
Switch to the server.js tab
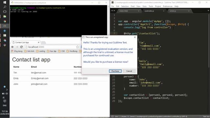[x=179, y=11]
